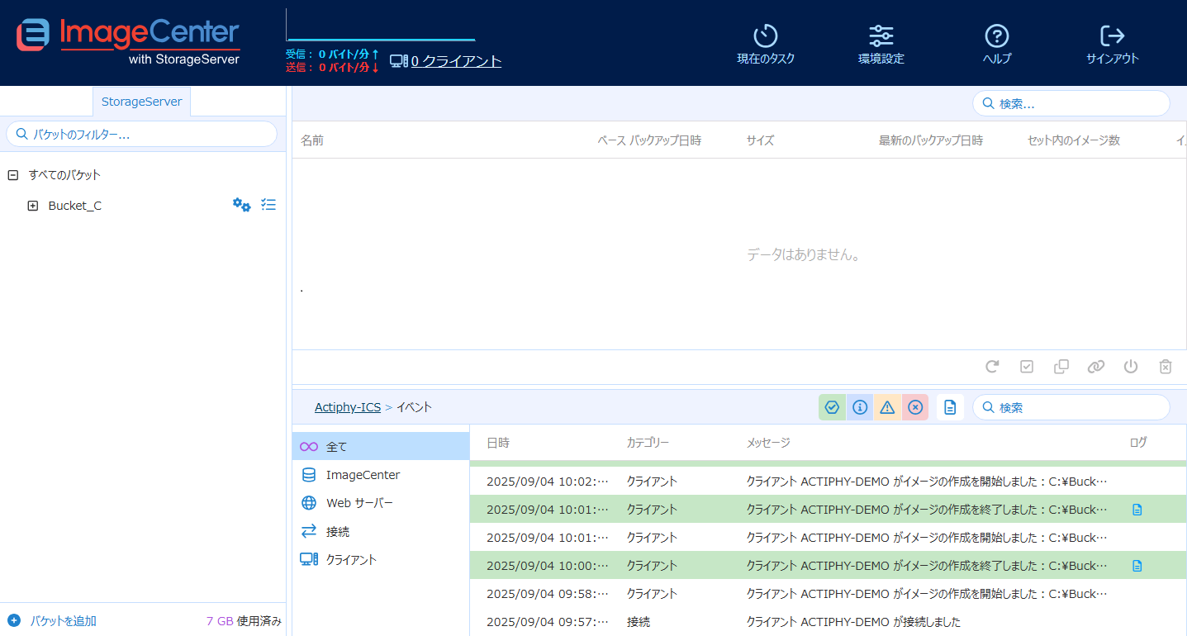This screenshot has height=636, width=1187.
Task: Click Bucket_C checklist icon
Action: (x=268, y=205)
